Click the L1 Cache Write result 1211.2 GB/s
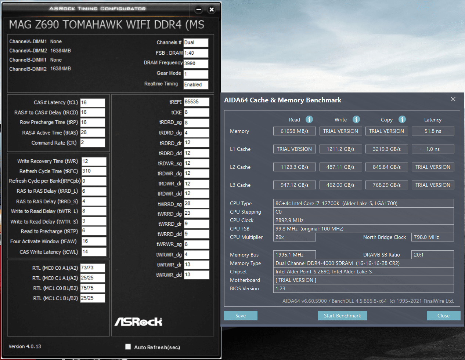The width and height of the screenshot is (465, 360). (340, 149)
